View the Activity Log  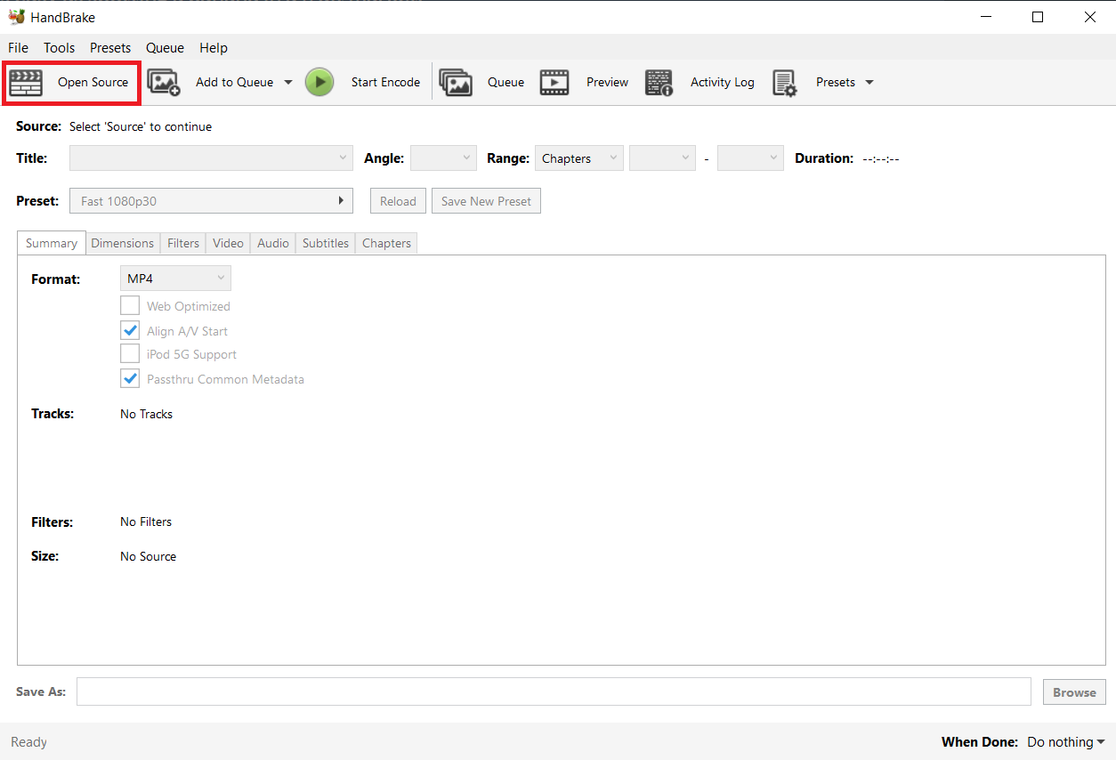(x=702, y=82)
